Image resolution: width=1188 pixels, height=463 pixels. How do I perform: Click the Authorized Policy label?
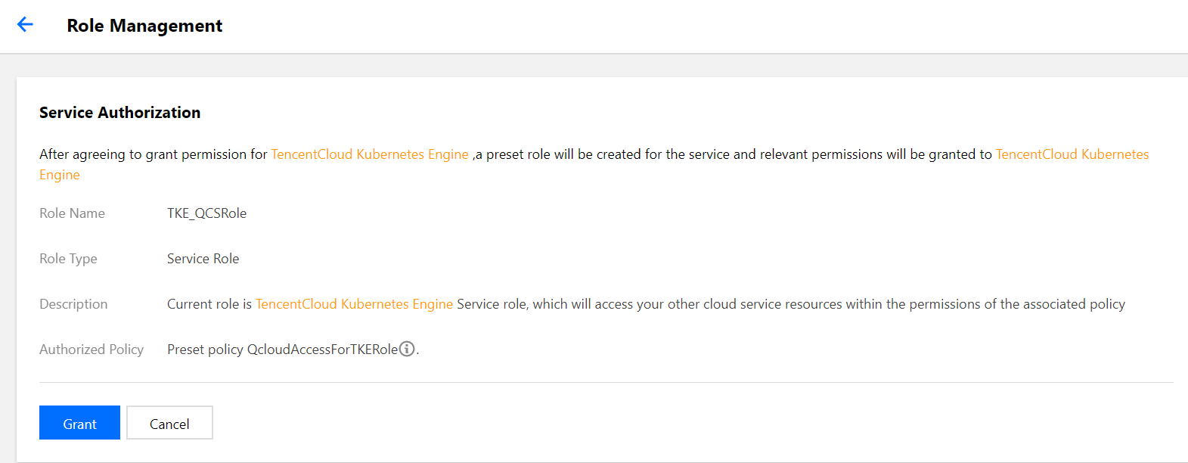92,350
